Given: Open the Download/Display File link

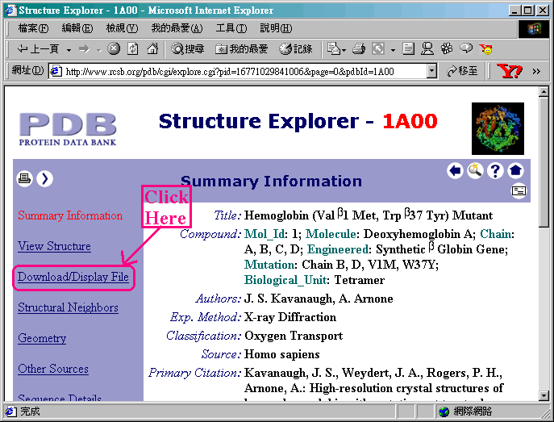Looking at the screenshot, I should (x=73, y=277).
